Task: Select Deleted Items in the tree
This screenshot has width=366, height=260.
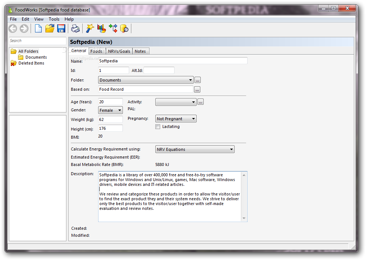Action: tap(31, 63)
